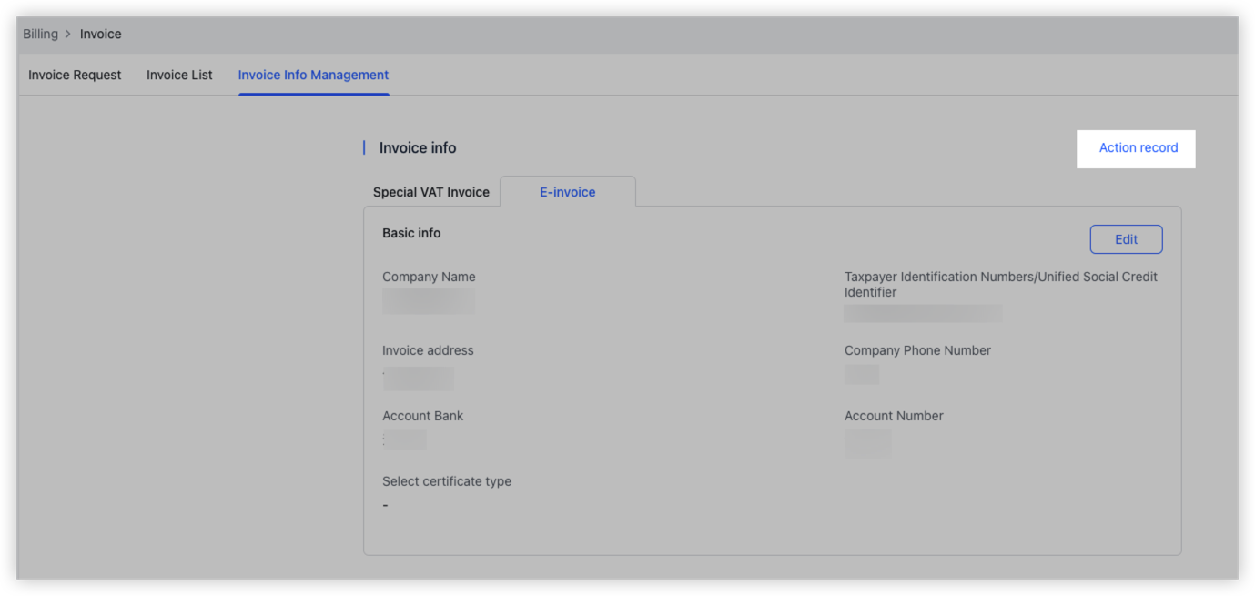Image resolution: width=1255 pixels, height=596 pixels.
Task: Open the Action record panel
Action: [1136, 147]
